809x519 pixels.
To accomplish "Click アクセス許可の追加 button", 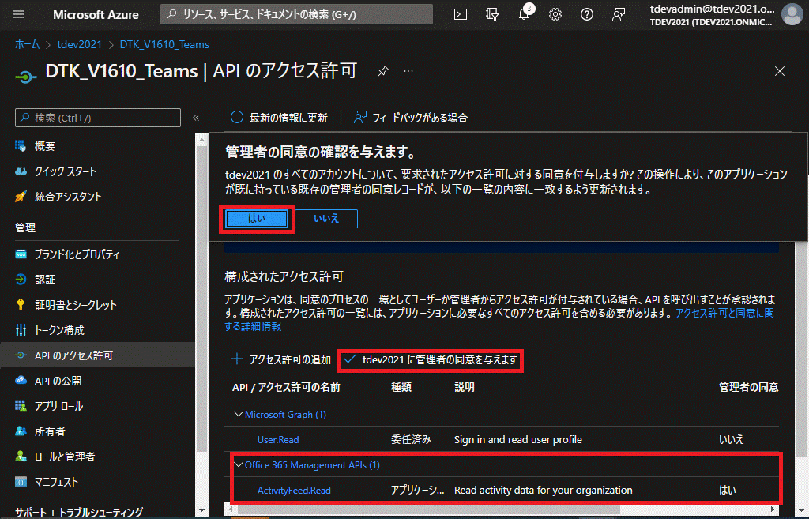I will (280, 359).
